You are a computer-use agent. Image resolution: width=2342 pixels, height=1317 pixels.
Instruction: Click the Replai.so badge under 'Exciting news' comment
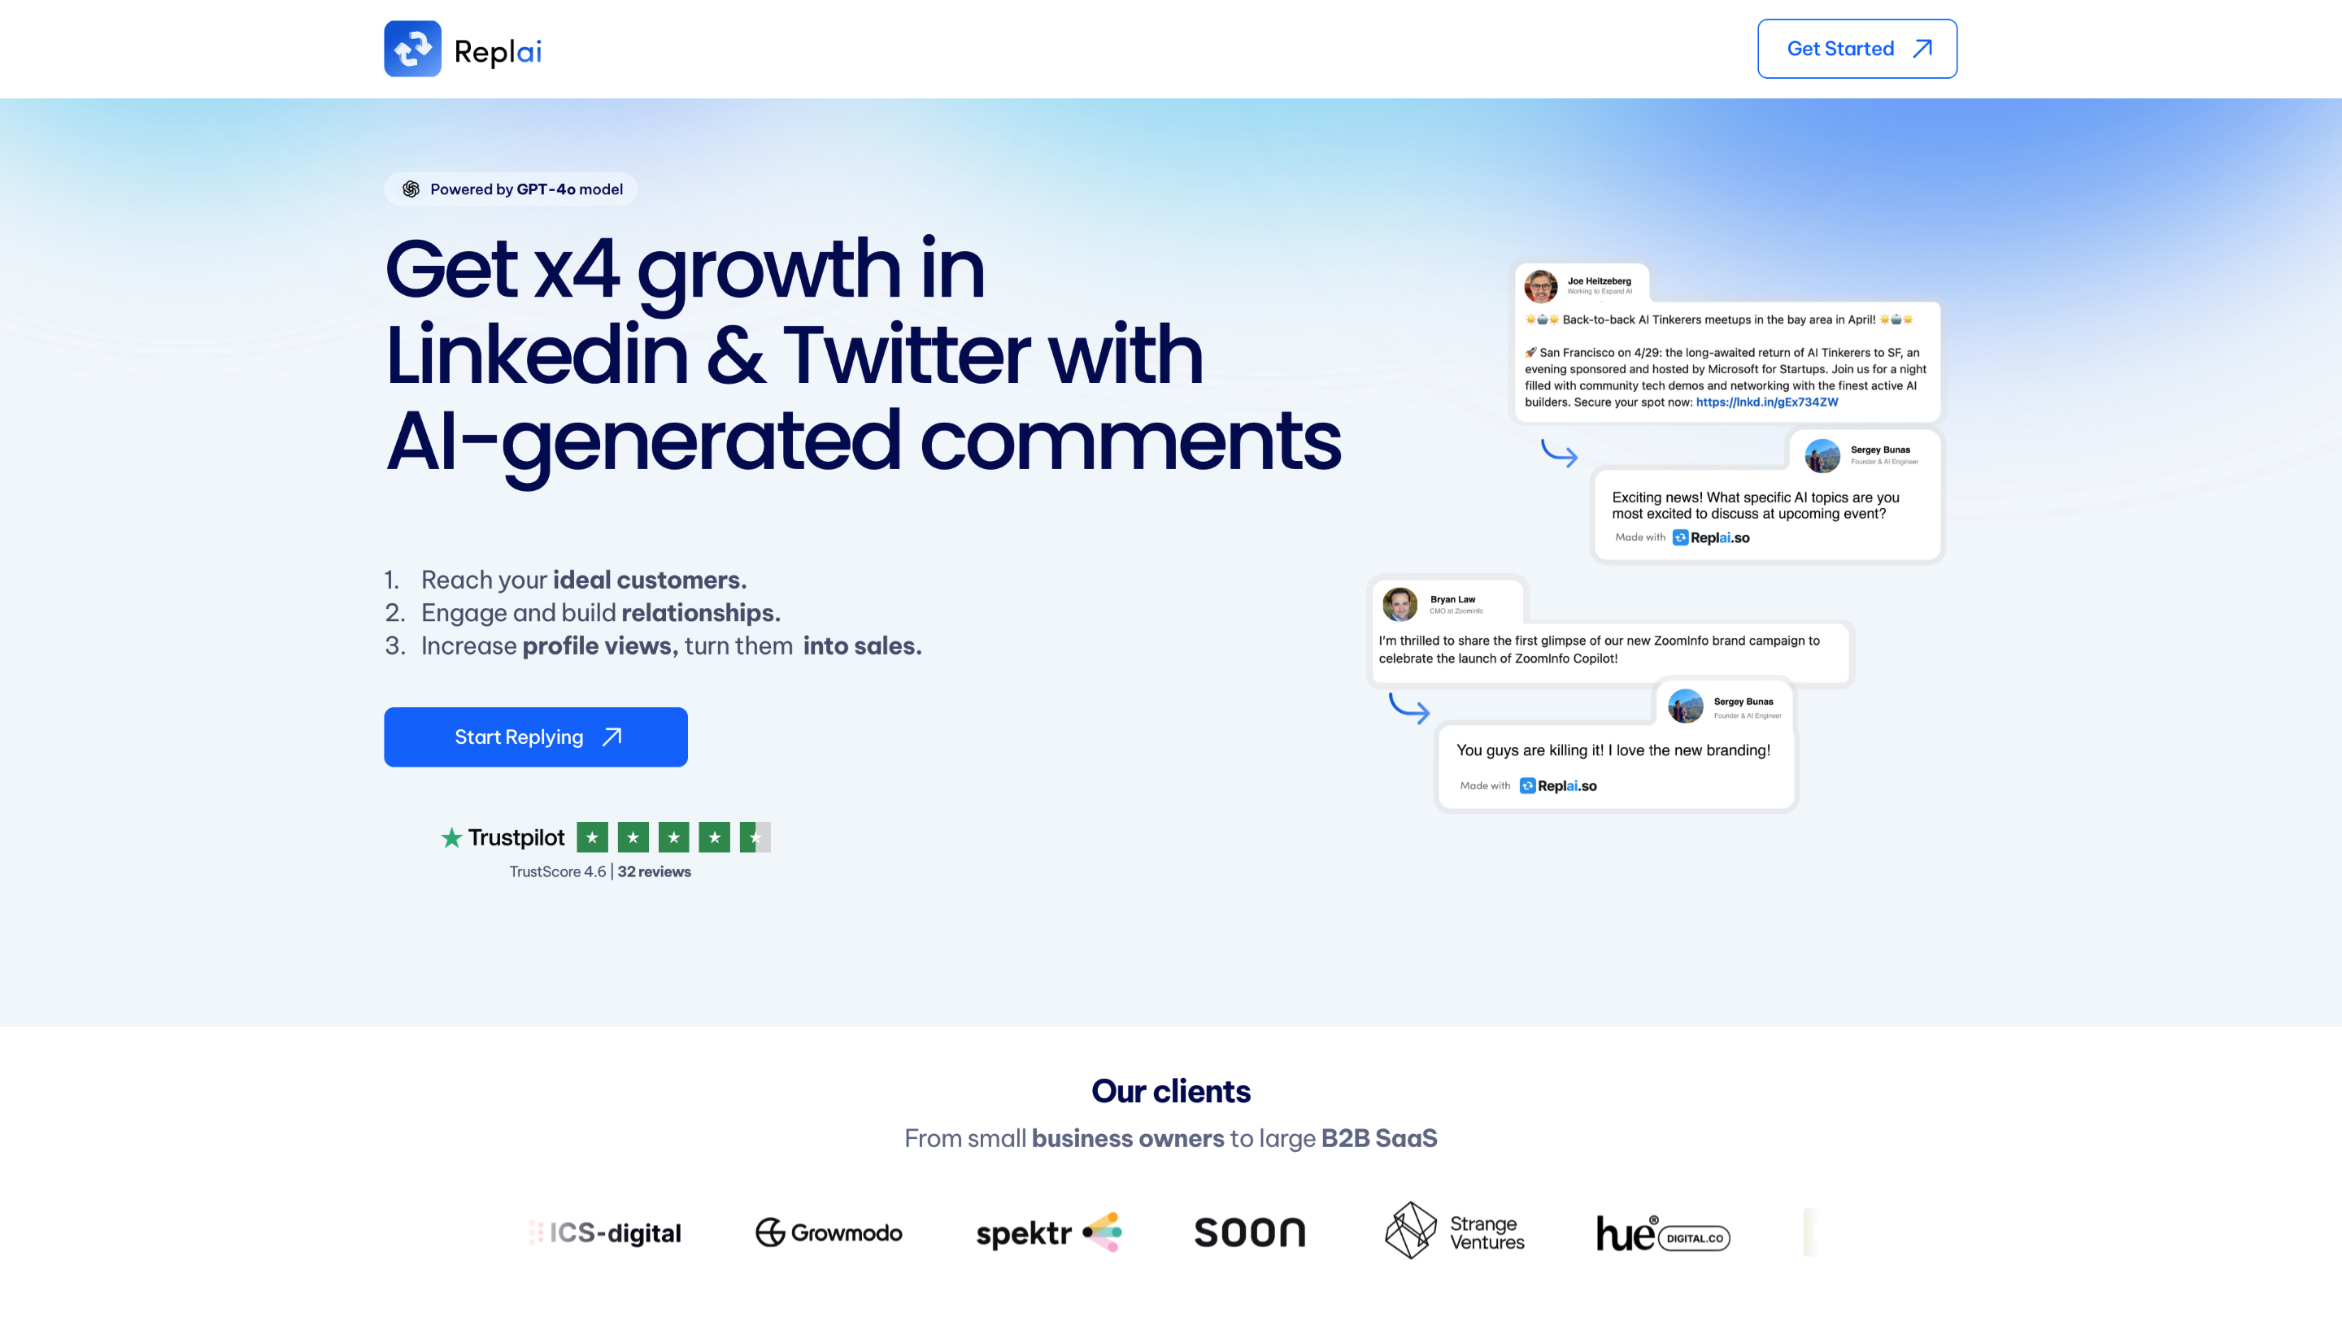coord(1710,537)
